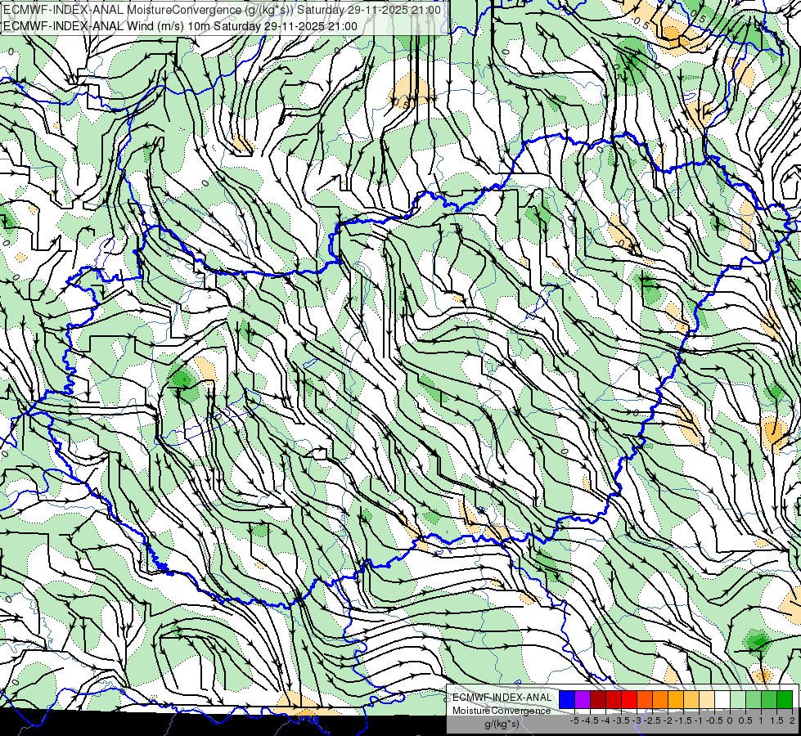This screenshot has height=736, width=801.
Task: Click the legend value -3.5
Action: point(621,720)
